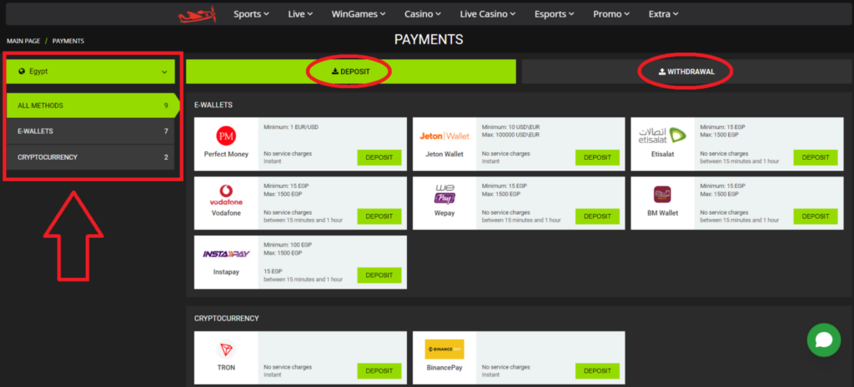The height and width of the screenshot is (387, 854).
Task: Click the Payments breadcrumb
Action: pyautogui.click(x=68, y=41)
